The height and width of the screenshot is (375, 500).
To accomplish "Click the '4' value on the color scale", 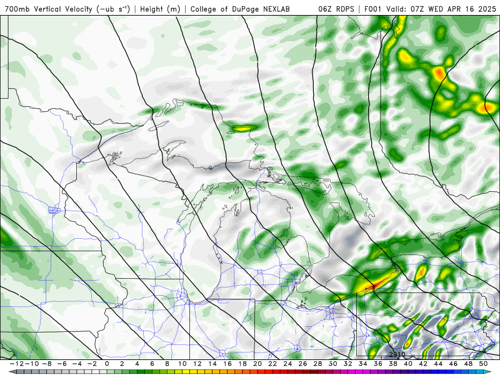I will coord(137,364).
